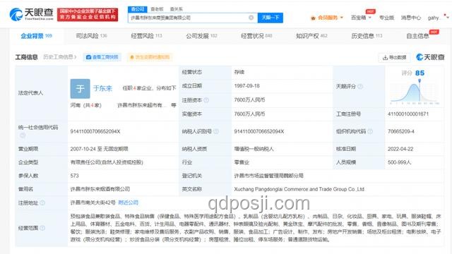The width and height of the screenshot is (452, 254).
Task: Select the 查老板 search tab
Action: [157, 9]
